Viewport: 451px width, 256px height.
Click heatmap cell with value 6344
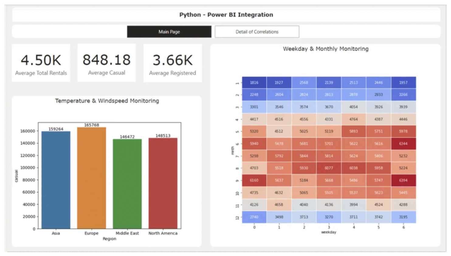coord(403,144)
